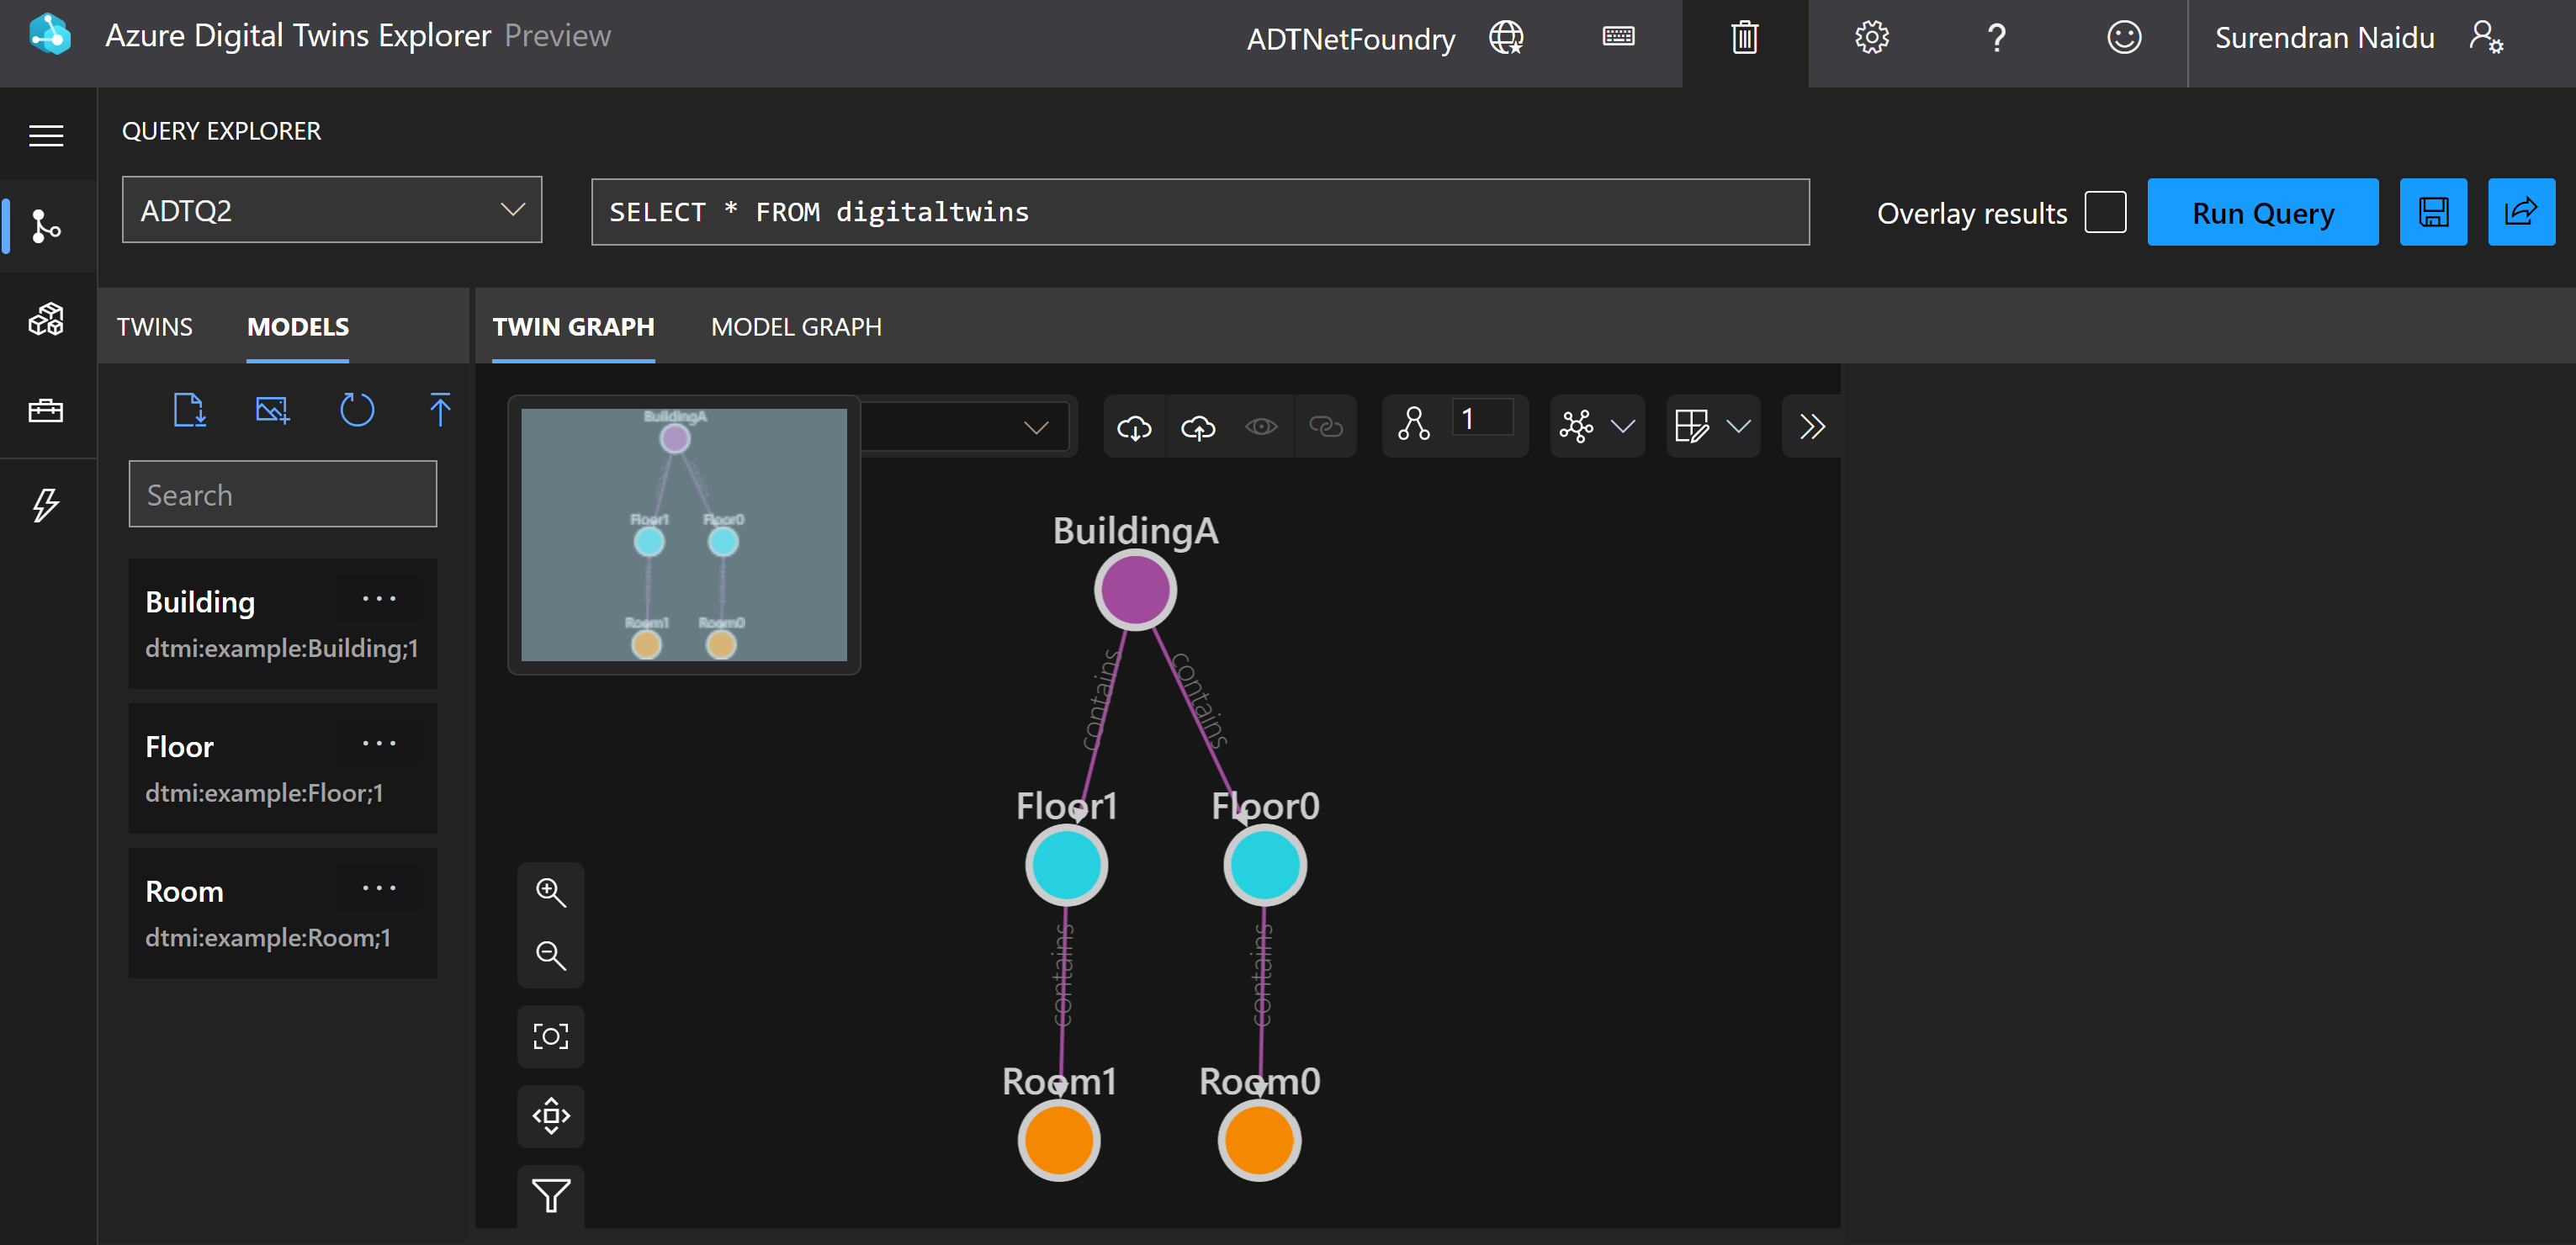Click the ADTNetFoundry instance name

[1351, 39]
